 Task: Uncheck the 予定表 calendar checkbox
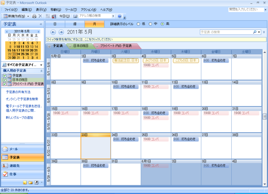coord(5,76)
